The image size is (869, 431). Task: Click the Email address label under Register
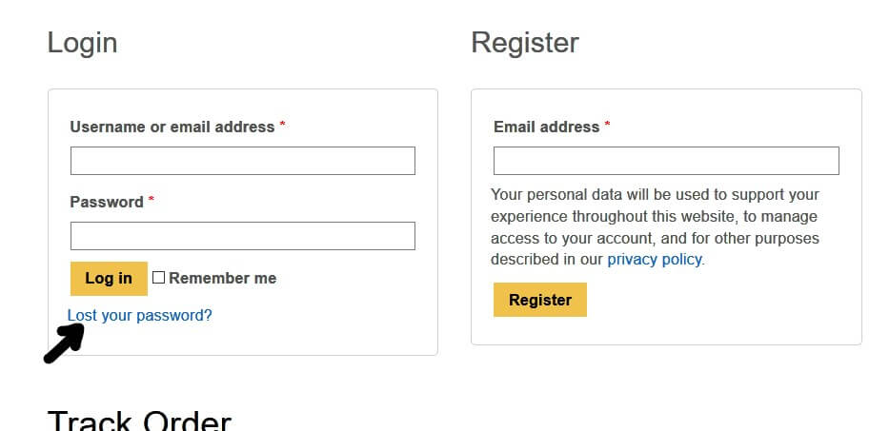click(x=547, y=127)
